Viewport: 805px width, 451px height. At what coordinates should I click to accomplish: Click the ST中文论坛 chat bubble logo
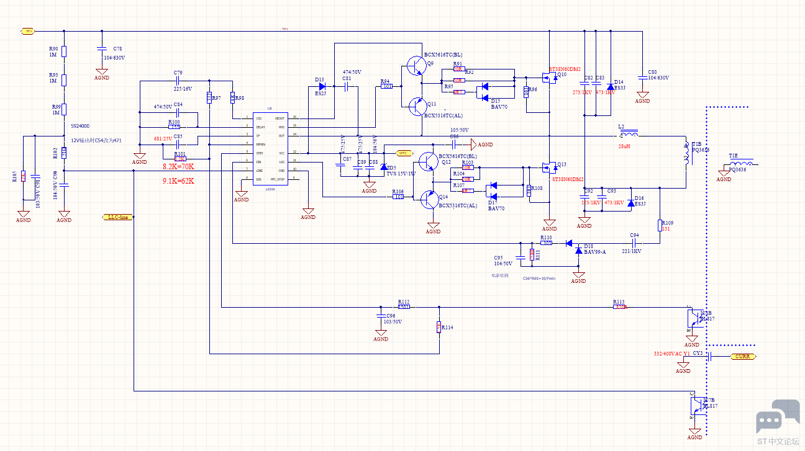[777, 417]
